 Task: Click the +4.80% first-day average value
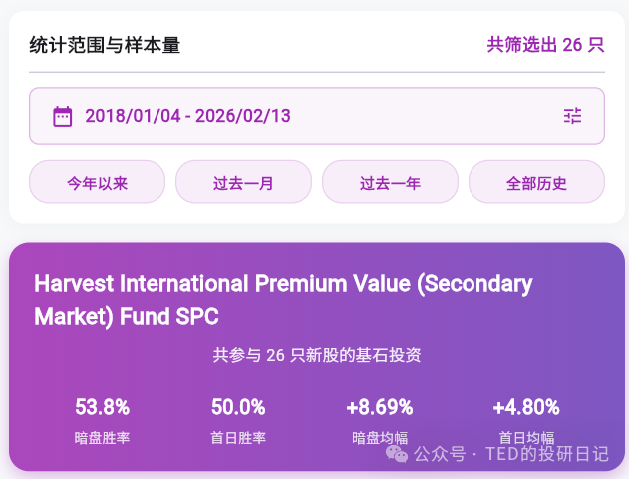pyautogui.click(x=526, y=407)
